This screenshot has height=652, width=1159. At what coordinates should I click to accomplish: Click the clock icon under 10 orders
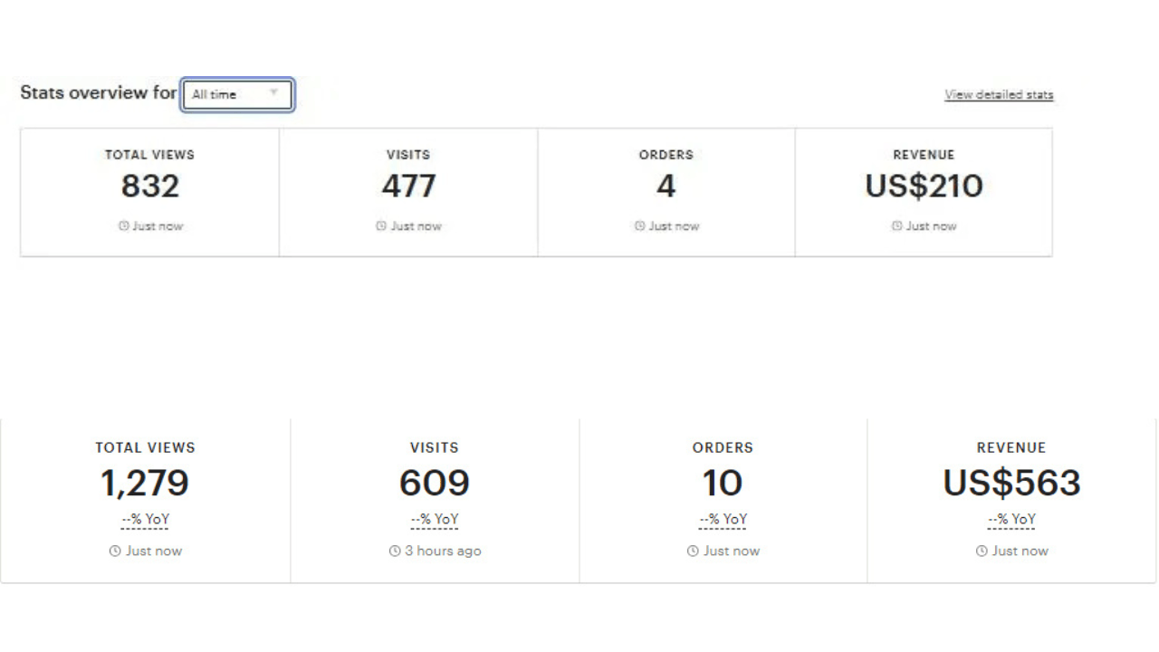[x=693, y=551]
